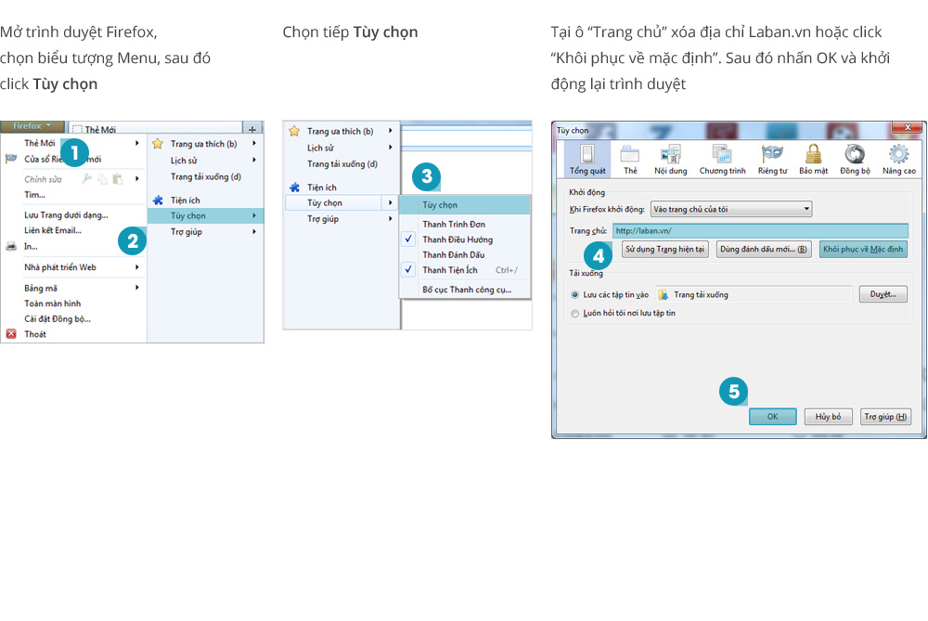Choose highlighted Tùy chọn in the submenu

pyautogui.click(x=464, y=205)
